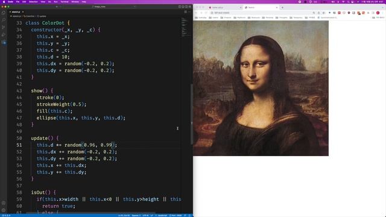Toggle the panel layout icon in title bar
Image resolution: width=386 pixels, height=217 pixels.
183,7
